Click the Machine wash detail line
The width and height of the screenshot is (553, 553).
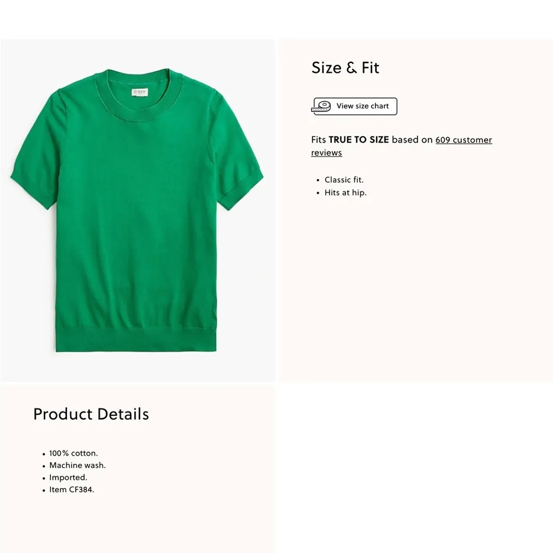(x=77, y=466)
